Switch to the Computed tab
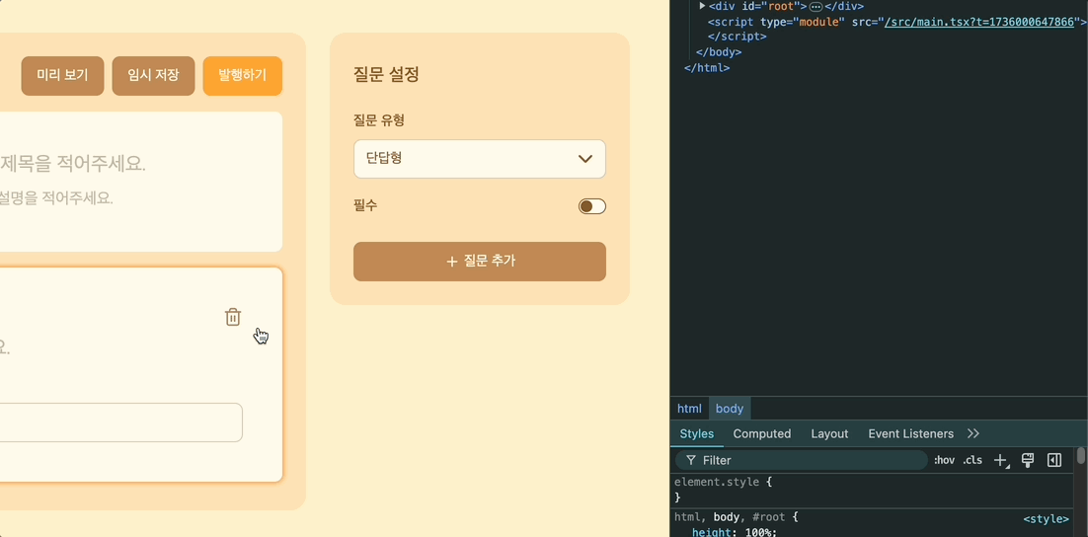 762,433
